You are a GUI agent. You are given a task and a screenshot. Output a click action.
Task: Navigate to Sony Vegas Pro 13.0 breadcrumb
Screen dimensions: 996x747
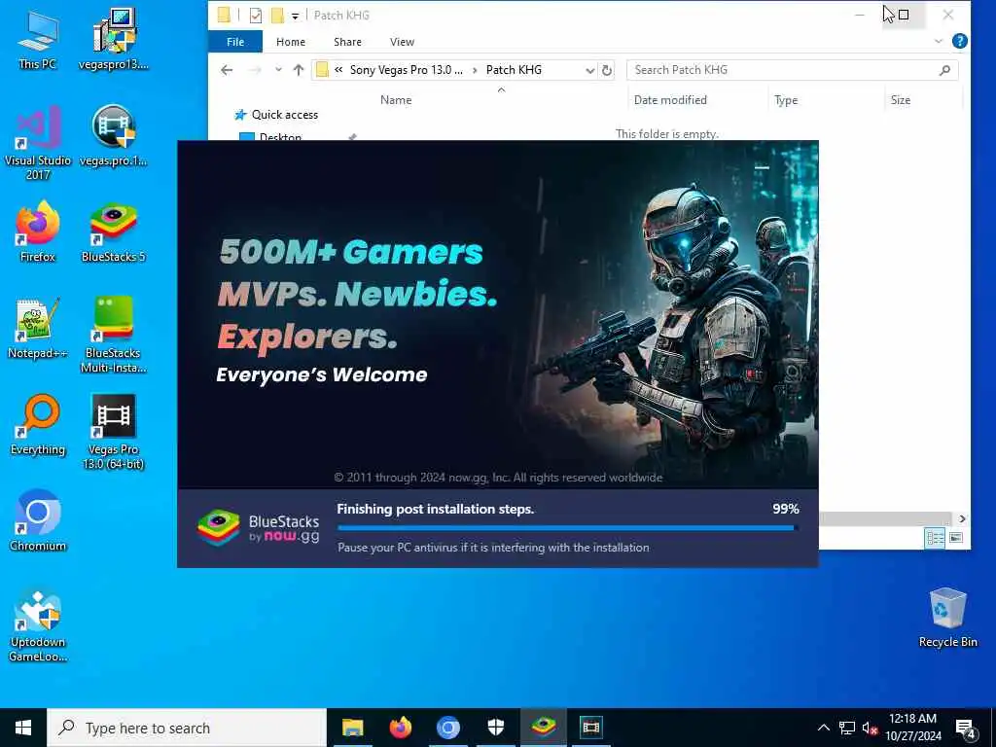coord(407,70)
